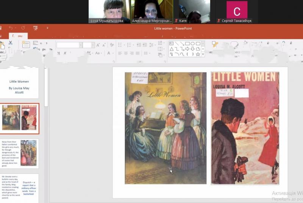Select slide thumbnail about 'Dispatch'
This screenshot has width=303, height=203.
19,188
